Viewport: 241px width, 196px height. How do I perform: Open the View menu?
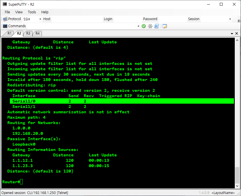19,12
